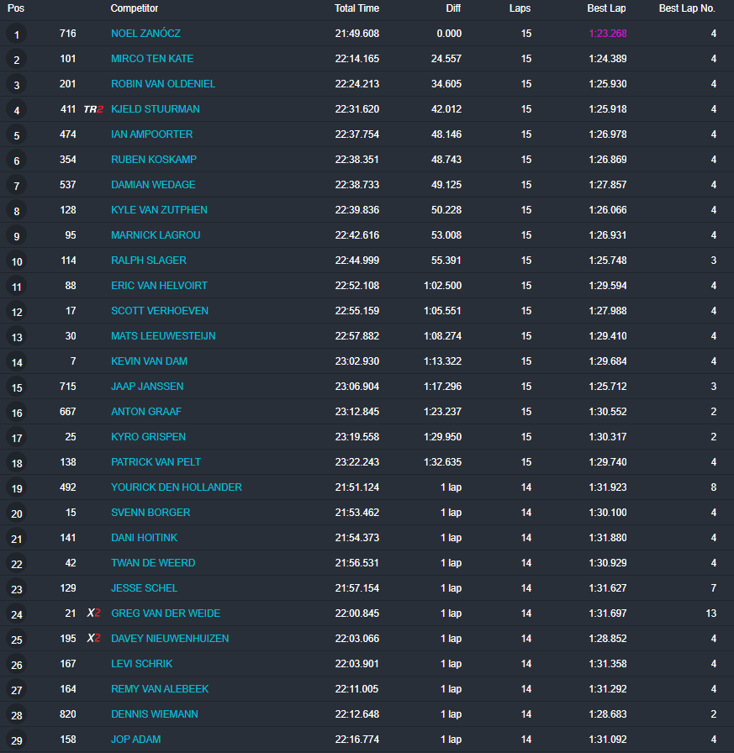Click the Best Lap No. column header

[687, 8]
